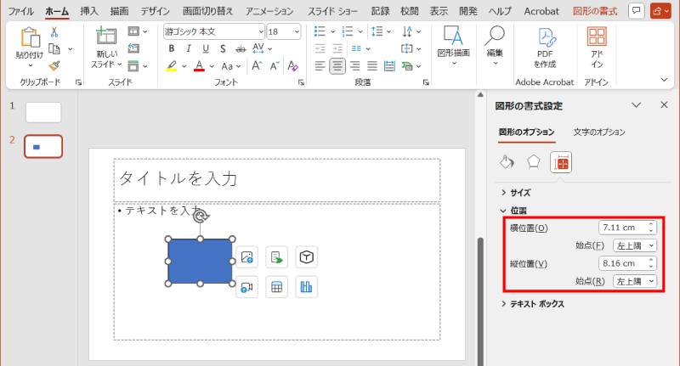The width and height of the screenshot is (680, 366).
Task: Click the Cut scissors icon
Action: coord(54,31)
